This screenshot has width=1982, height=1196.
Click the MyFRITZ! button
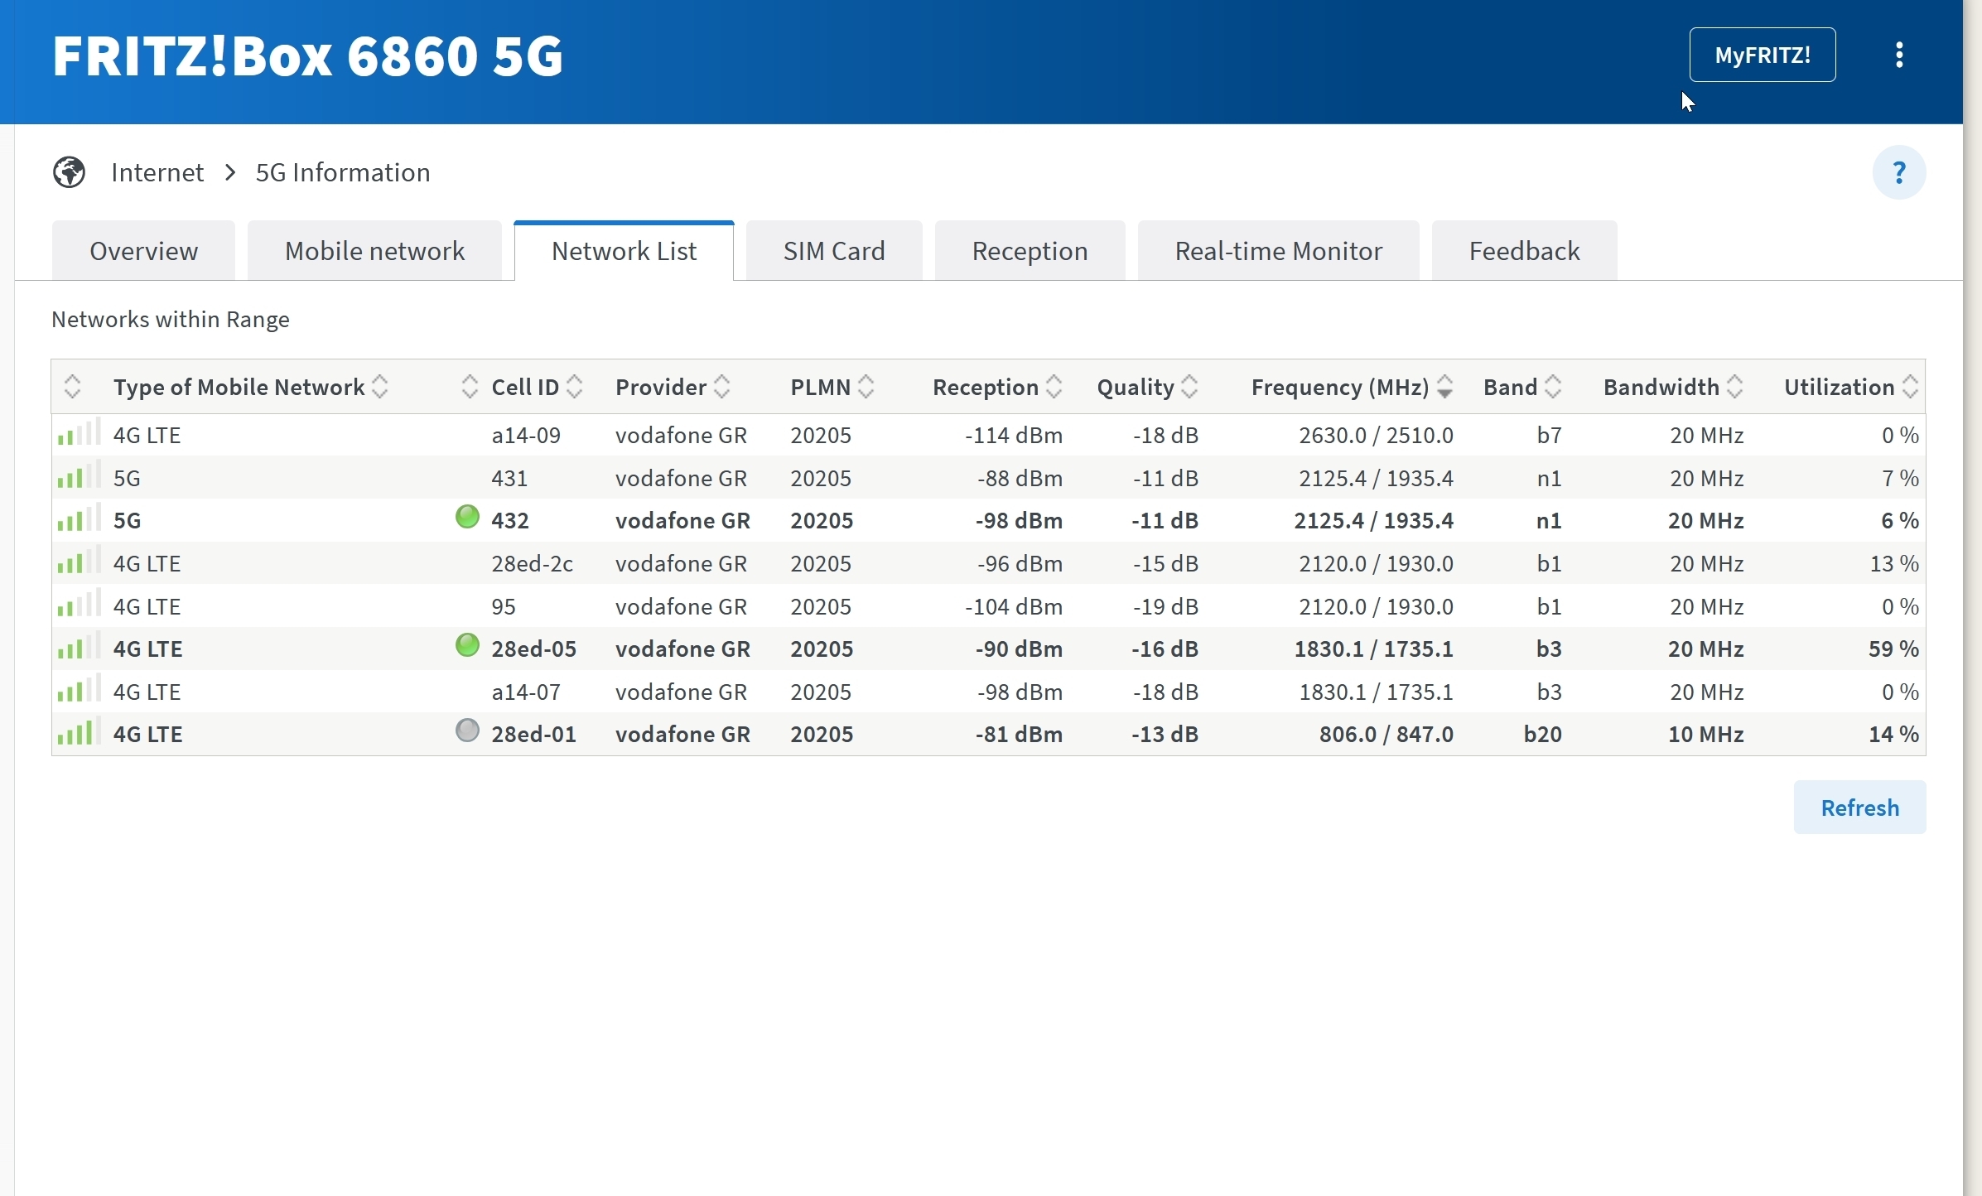click(1763, 55)
